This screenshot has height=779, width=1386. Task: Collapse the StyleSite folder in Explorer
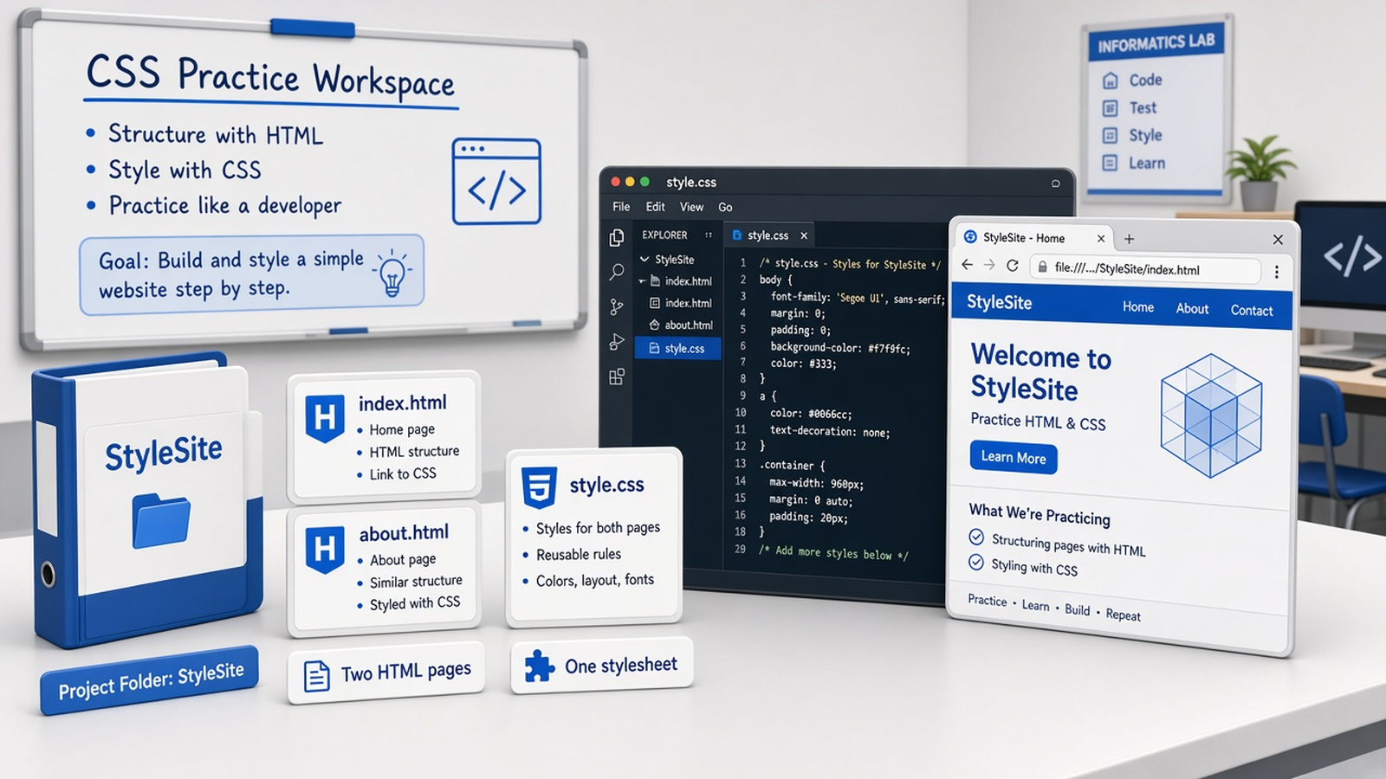coord(644,259)
